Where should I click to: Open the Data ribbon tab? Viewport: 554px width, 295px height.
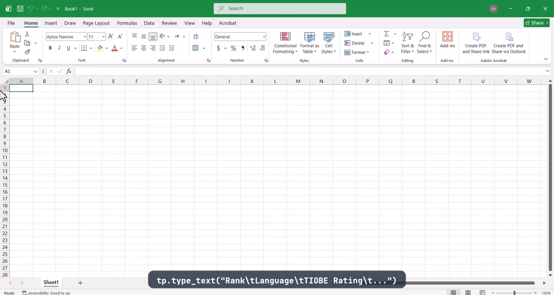click(x=149, y=23)
